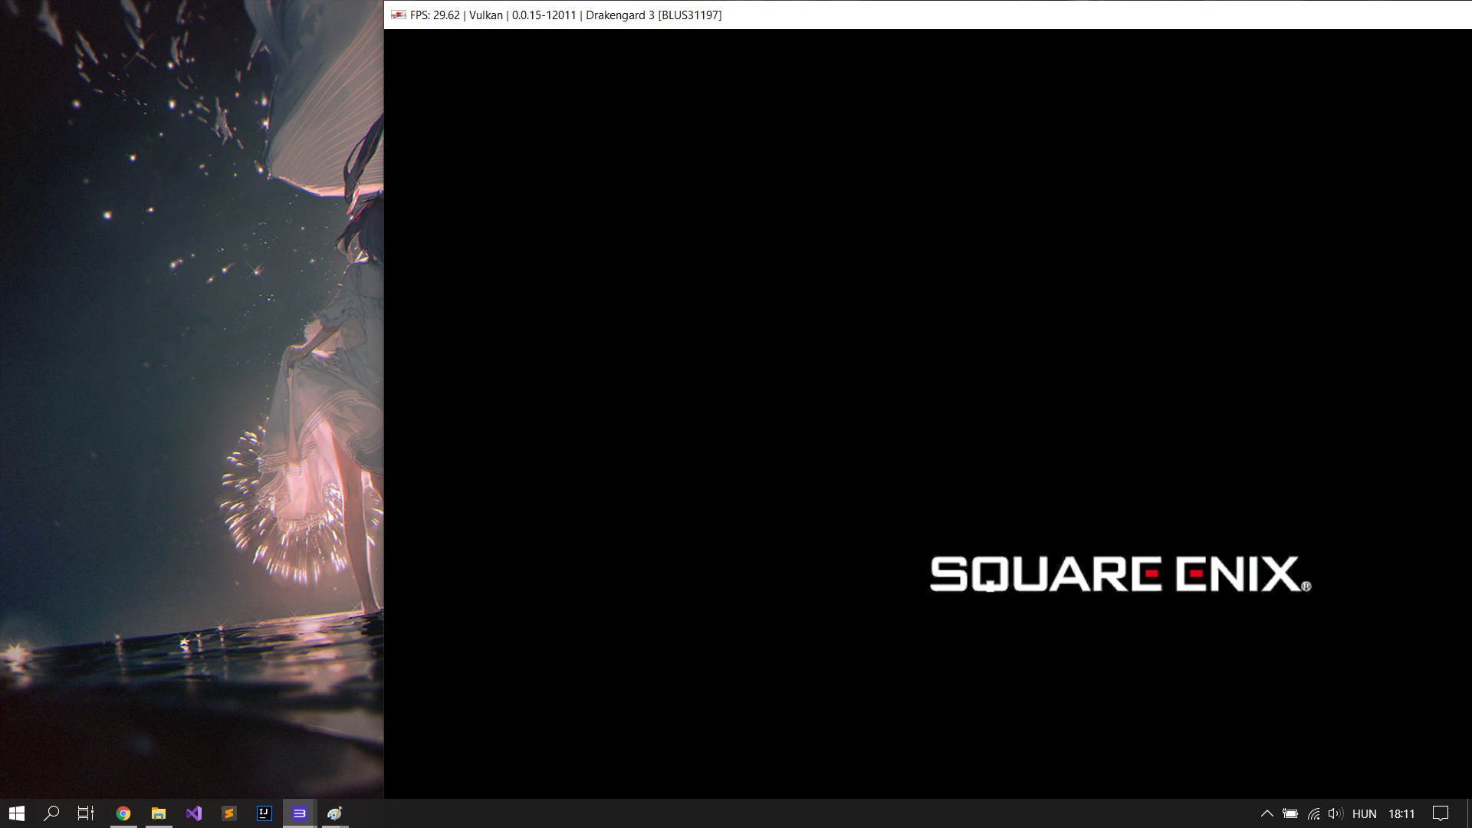Image resolution: width=1472 pixels, height=828 pixels.
Task: Click the show desktop strip at taskbar end
Action: (x=1469, y=813)
